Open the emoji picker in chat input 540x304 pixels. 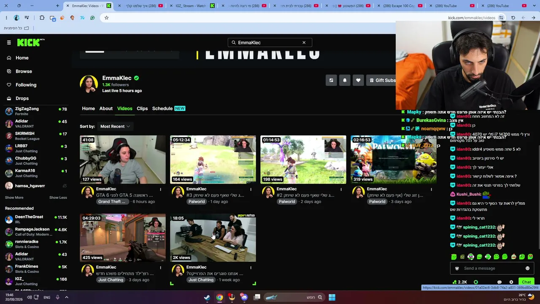527,269
